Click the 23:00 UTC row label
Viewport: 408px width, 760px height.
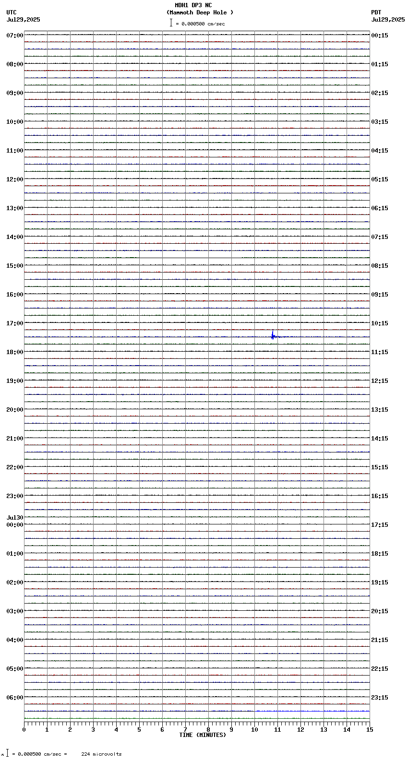(x=15, y=496)
